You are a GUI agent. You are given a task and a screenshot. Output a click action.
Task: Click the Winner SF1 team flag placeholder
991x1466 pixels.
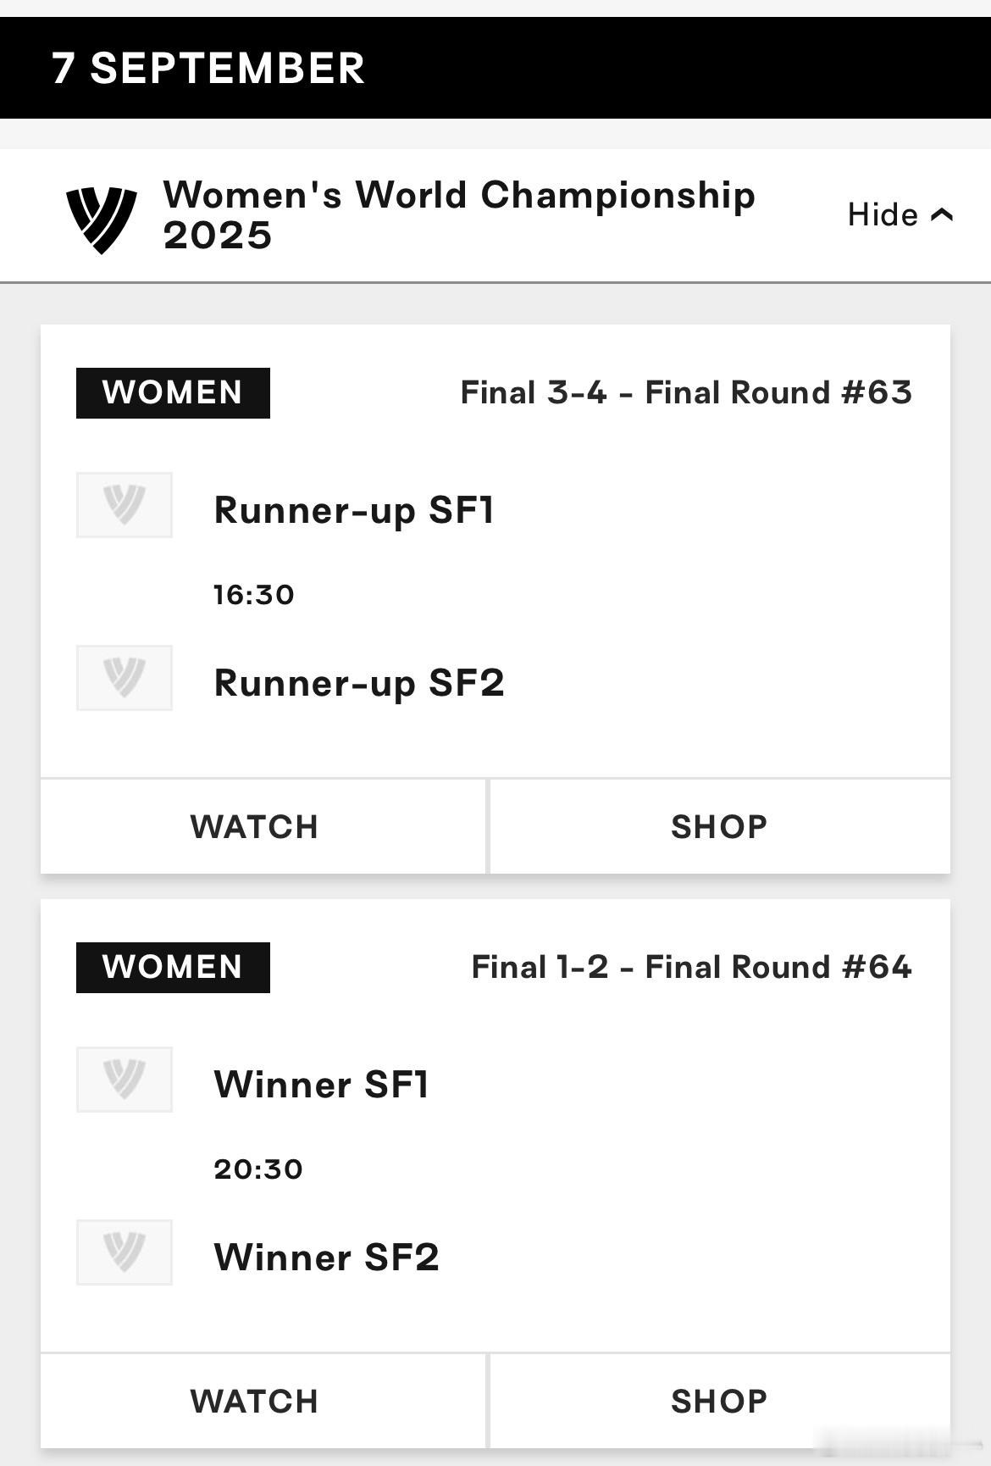125,1080
